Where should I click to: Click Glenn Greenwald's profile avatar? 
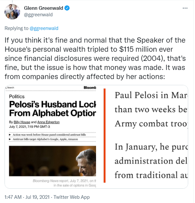(x=13, y=12)
